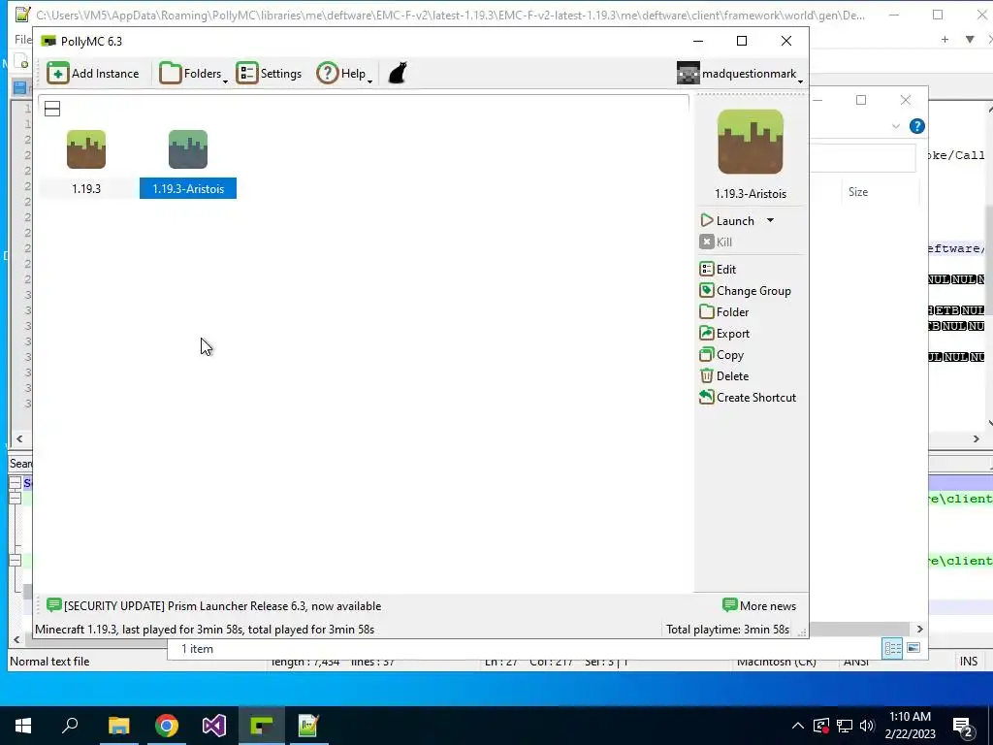
Task: Launch the selected instance
Action: click(728, 220)
